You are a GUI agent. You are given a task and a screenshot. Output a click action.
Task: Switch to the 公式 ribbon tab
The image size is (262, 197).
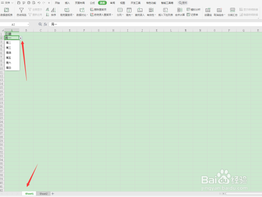point(92,3)
